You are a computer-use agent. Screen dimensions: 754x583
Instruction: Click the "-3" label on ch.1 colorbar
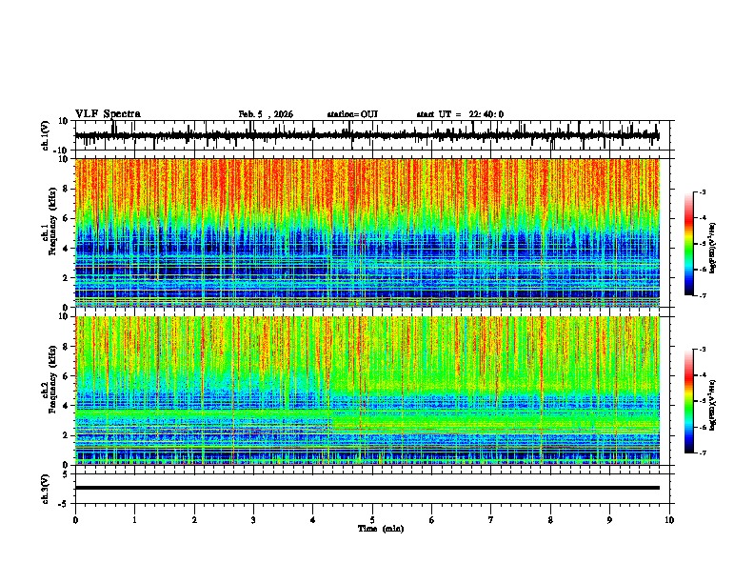703,191
